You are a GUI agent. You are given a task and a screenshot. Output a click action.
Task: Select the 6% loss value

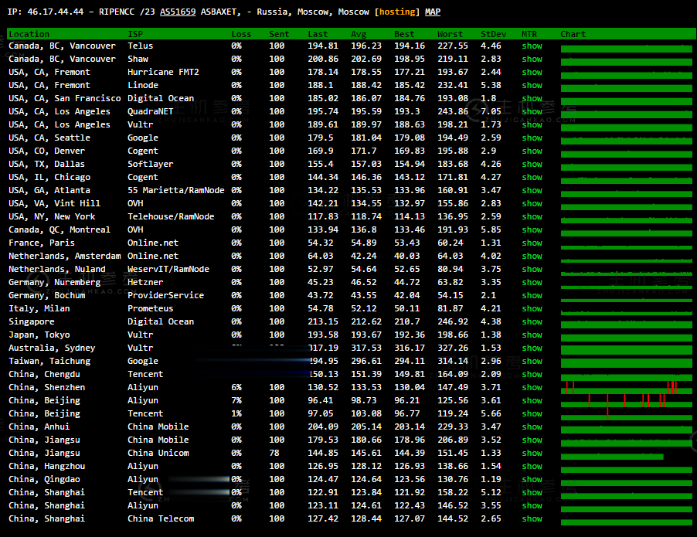pos(236,388)
